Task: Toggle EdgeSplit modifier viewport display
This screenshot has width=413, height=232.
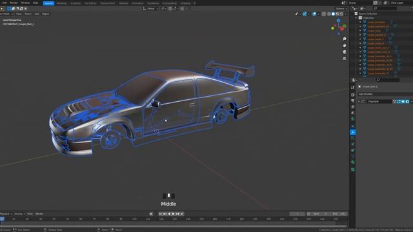Action: coord(403,102)
